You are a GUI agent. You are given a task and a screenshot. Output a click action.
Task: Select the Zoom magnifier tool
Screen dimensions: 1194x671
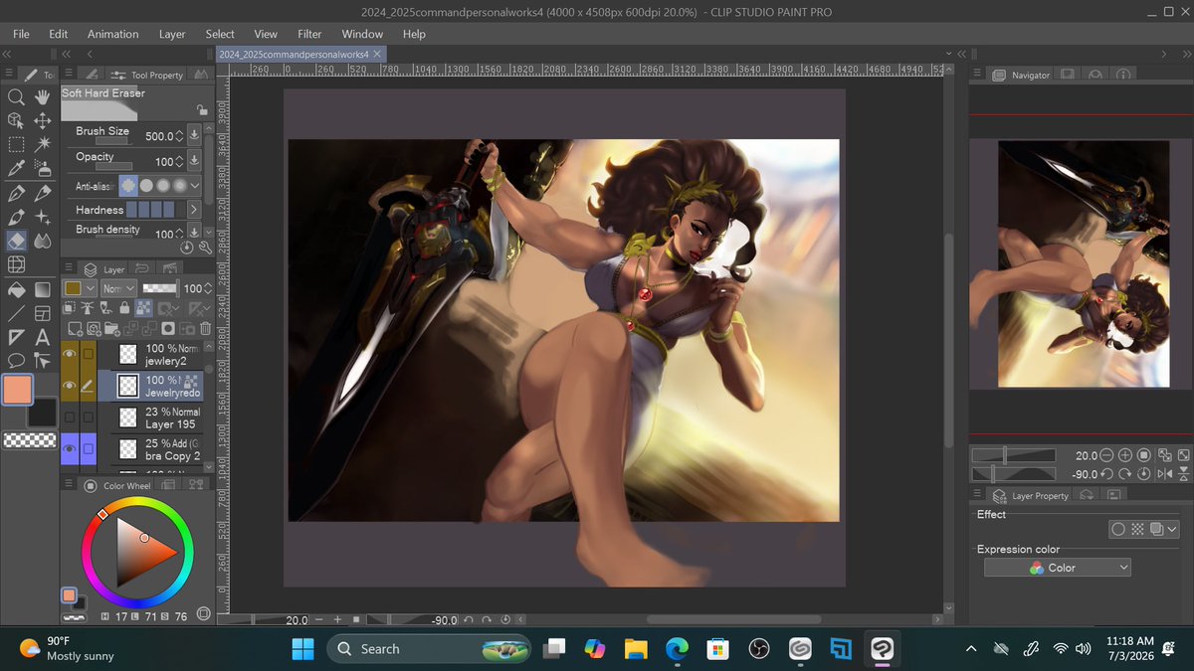click(x=16, y=97)
